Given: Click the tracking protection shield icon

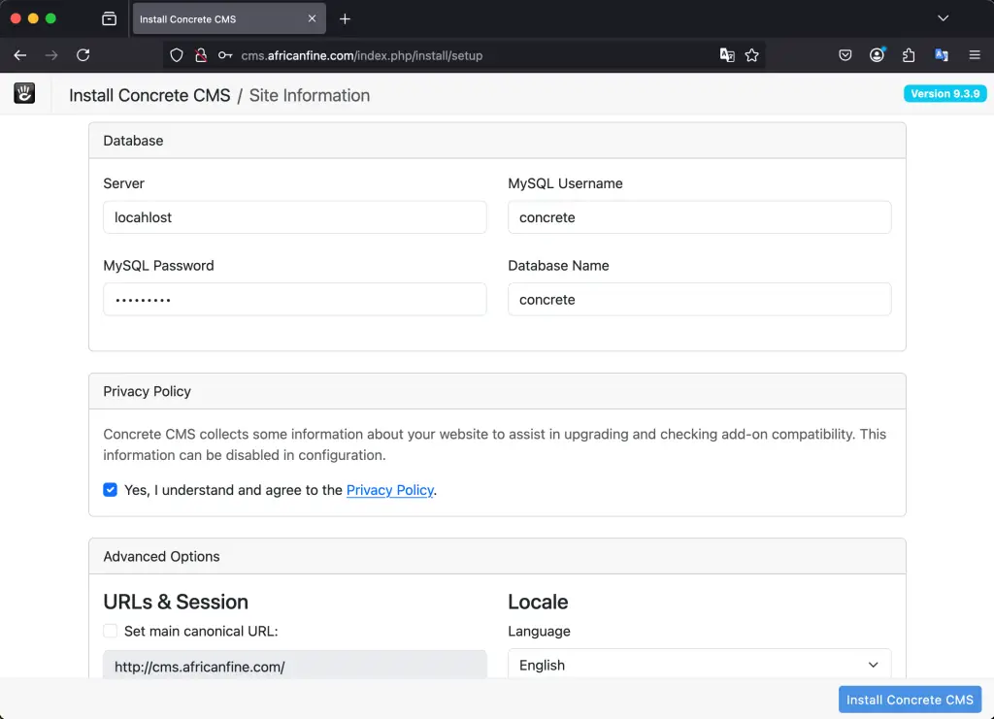Looking at the screenshot, I should [x=175, y=55].
